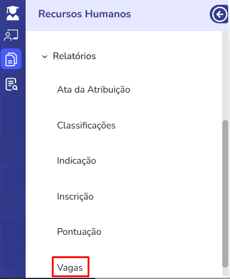Select the teacher at board icon
This screenshot has height=279, width=230.
11,35
